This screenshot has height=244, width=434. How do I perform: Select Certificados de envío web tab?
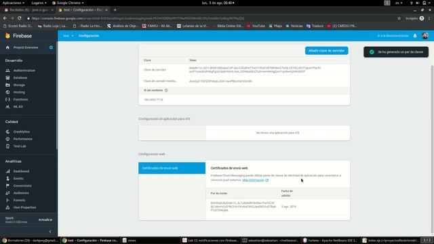(x=172, y=168)
